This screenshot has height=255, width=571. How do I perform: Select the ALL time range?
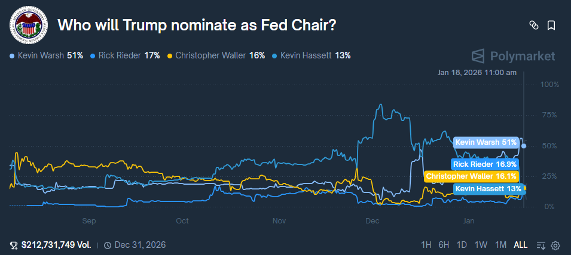[x=521, y=245]
